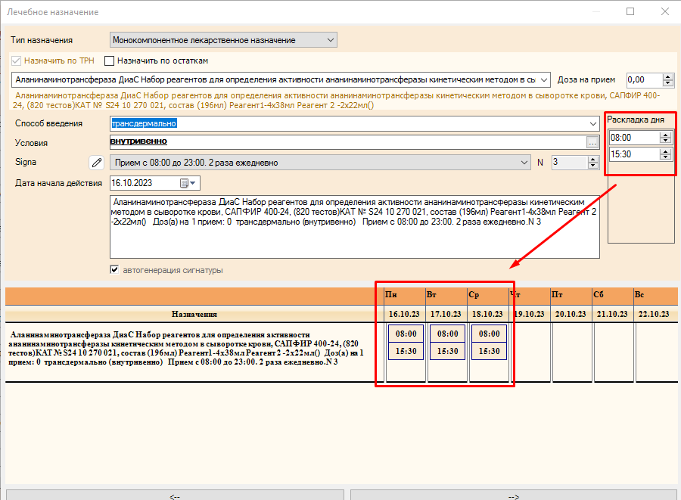This screenshot has height=500, width=681.
Task: Open the start date dropdown arrow
Action: coord(193,183)
